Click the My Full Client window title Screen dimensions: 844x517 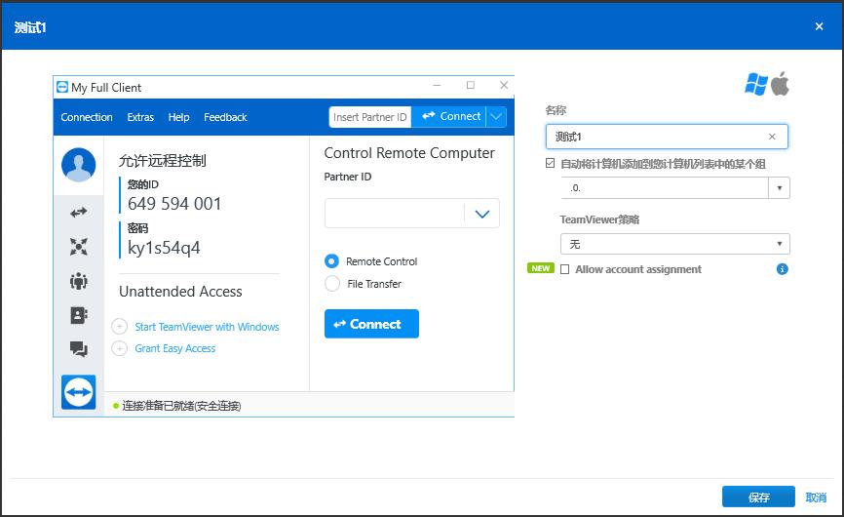coord(106,87)
